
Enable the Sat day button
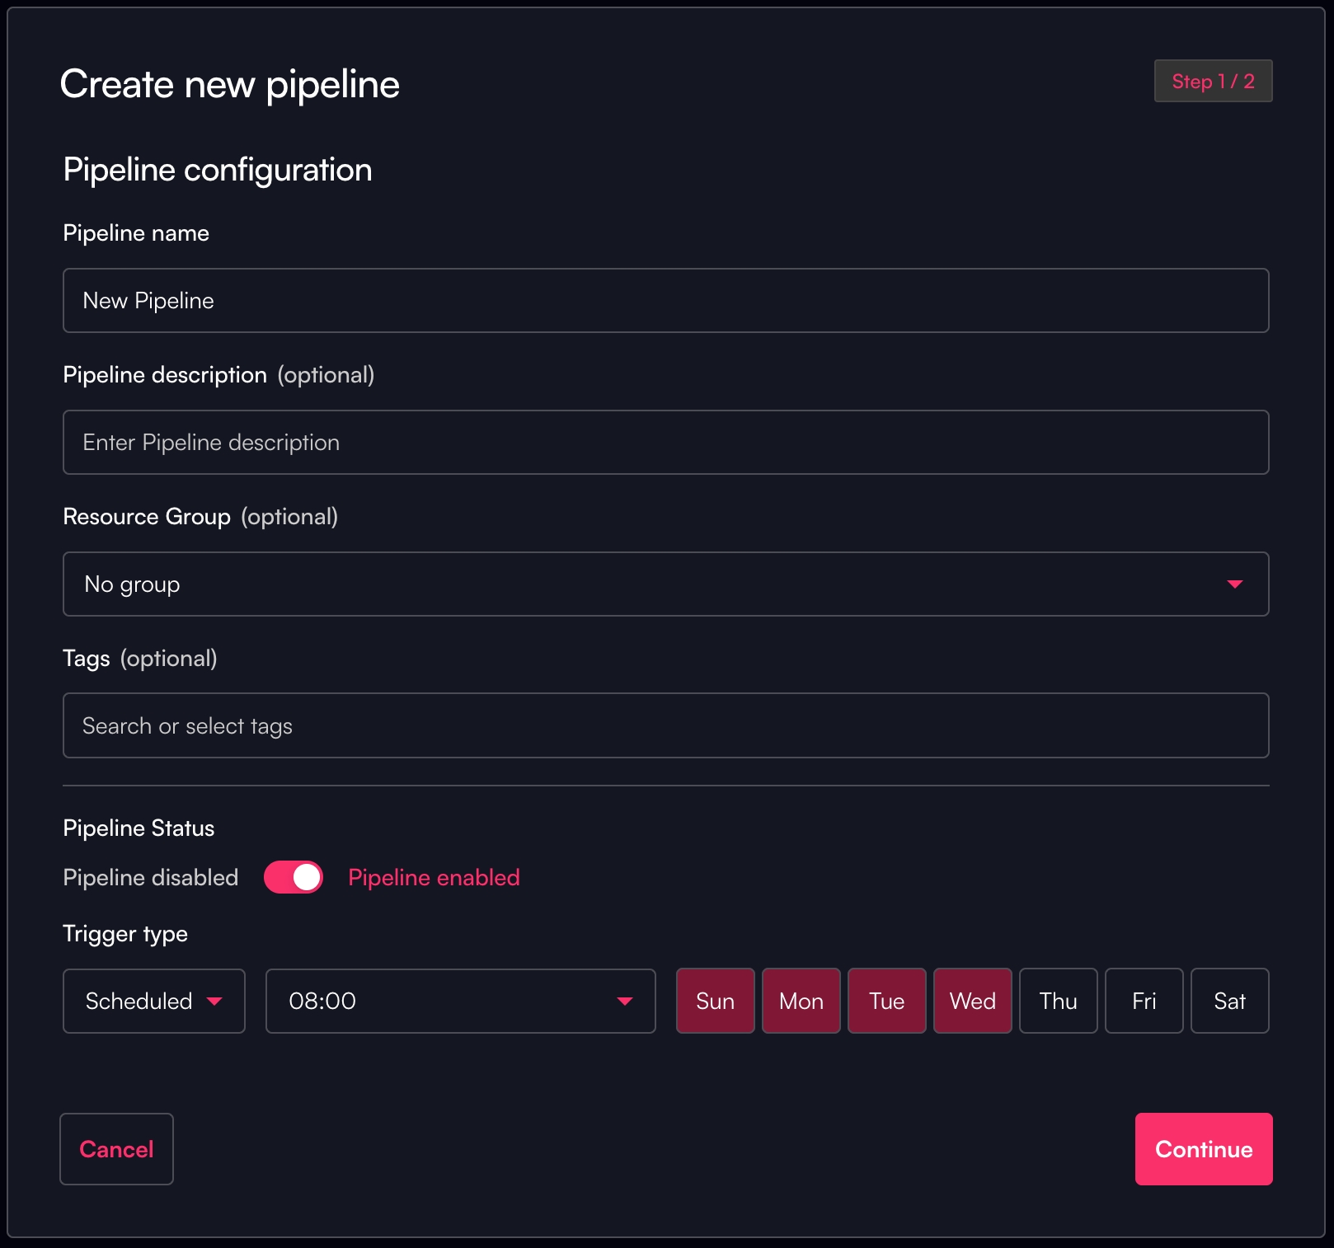point(1229,1001)
